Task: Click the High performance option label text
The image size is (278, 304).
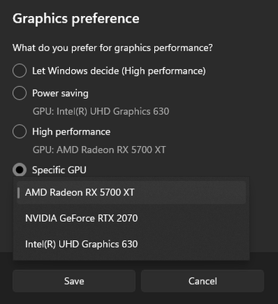Action: (x=71, y=131)
